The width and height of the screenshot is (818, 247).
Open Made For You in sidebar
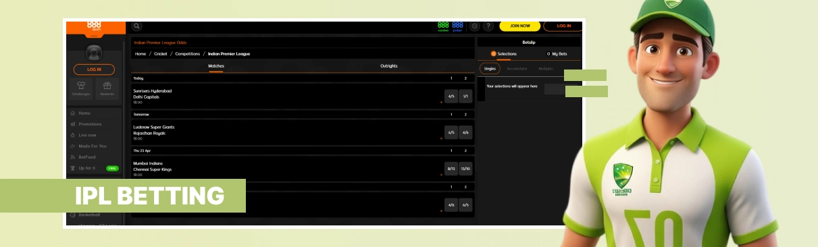tap(93, 146)
